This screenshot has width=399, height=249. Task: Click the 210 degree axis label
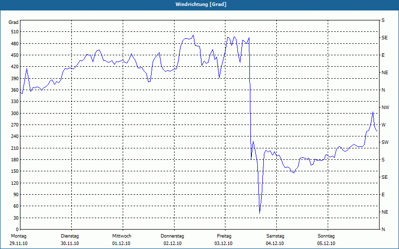click(15, 148)
